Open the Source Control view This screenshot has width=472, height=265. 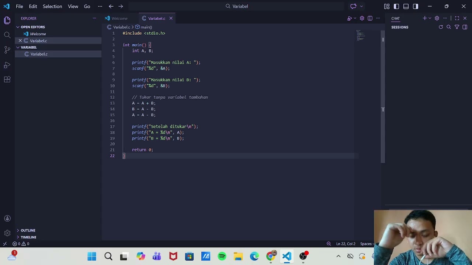pos(7,50)
